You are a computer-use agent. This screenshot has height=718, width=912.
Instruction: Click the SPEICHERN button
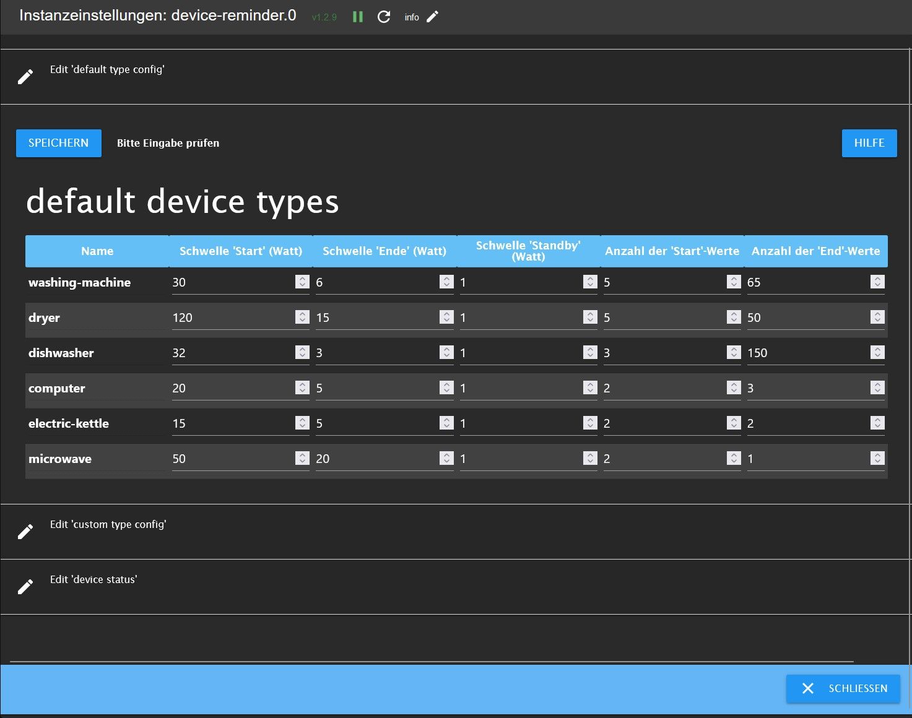[x=59, y=143]
